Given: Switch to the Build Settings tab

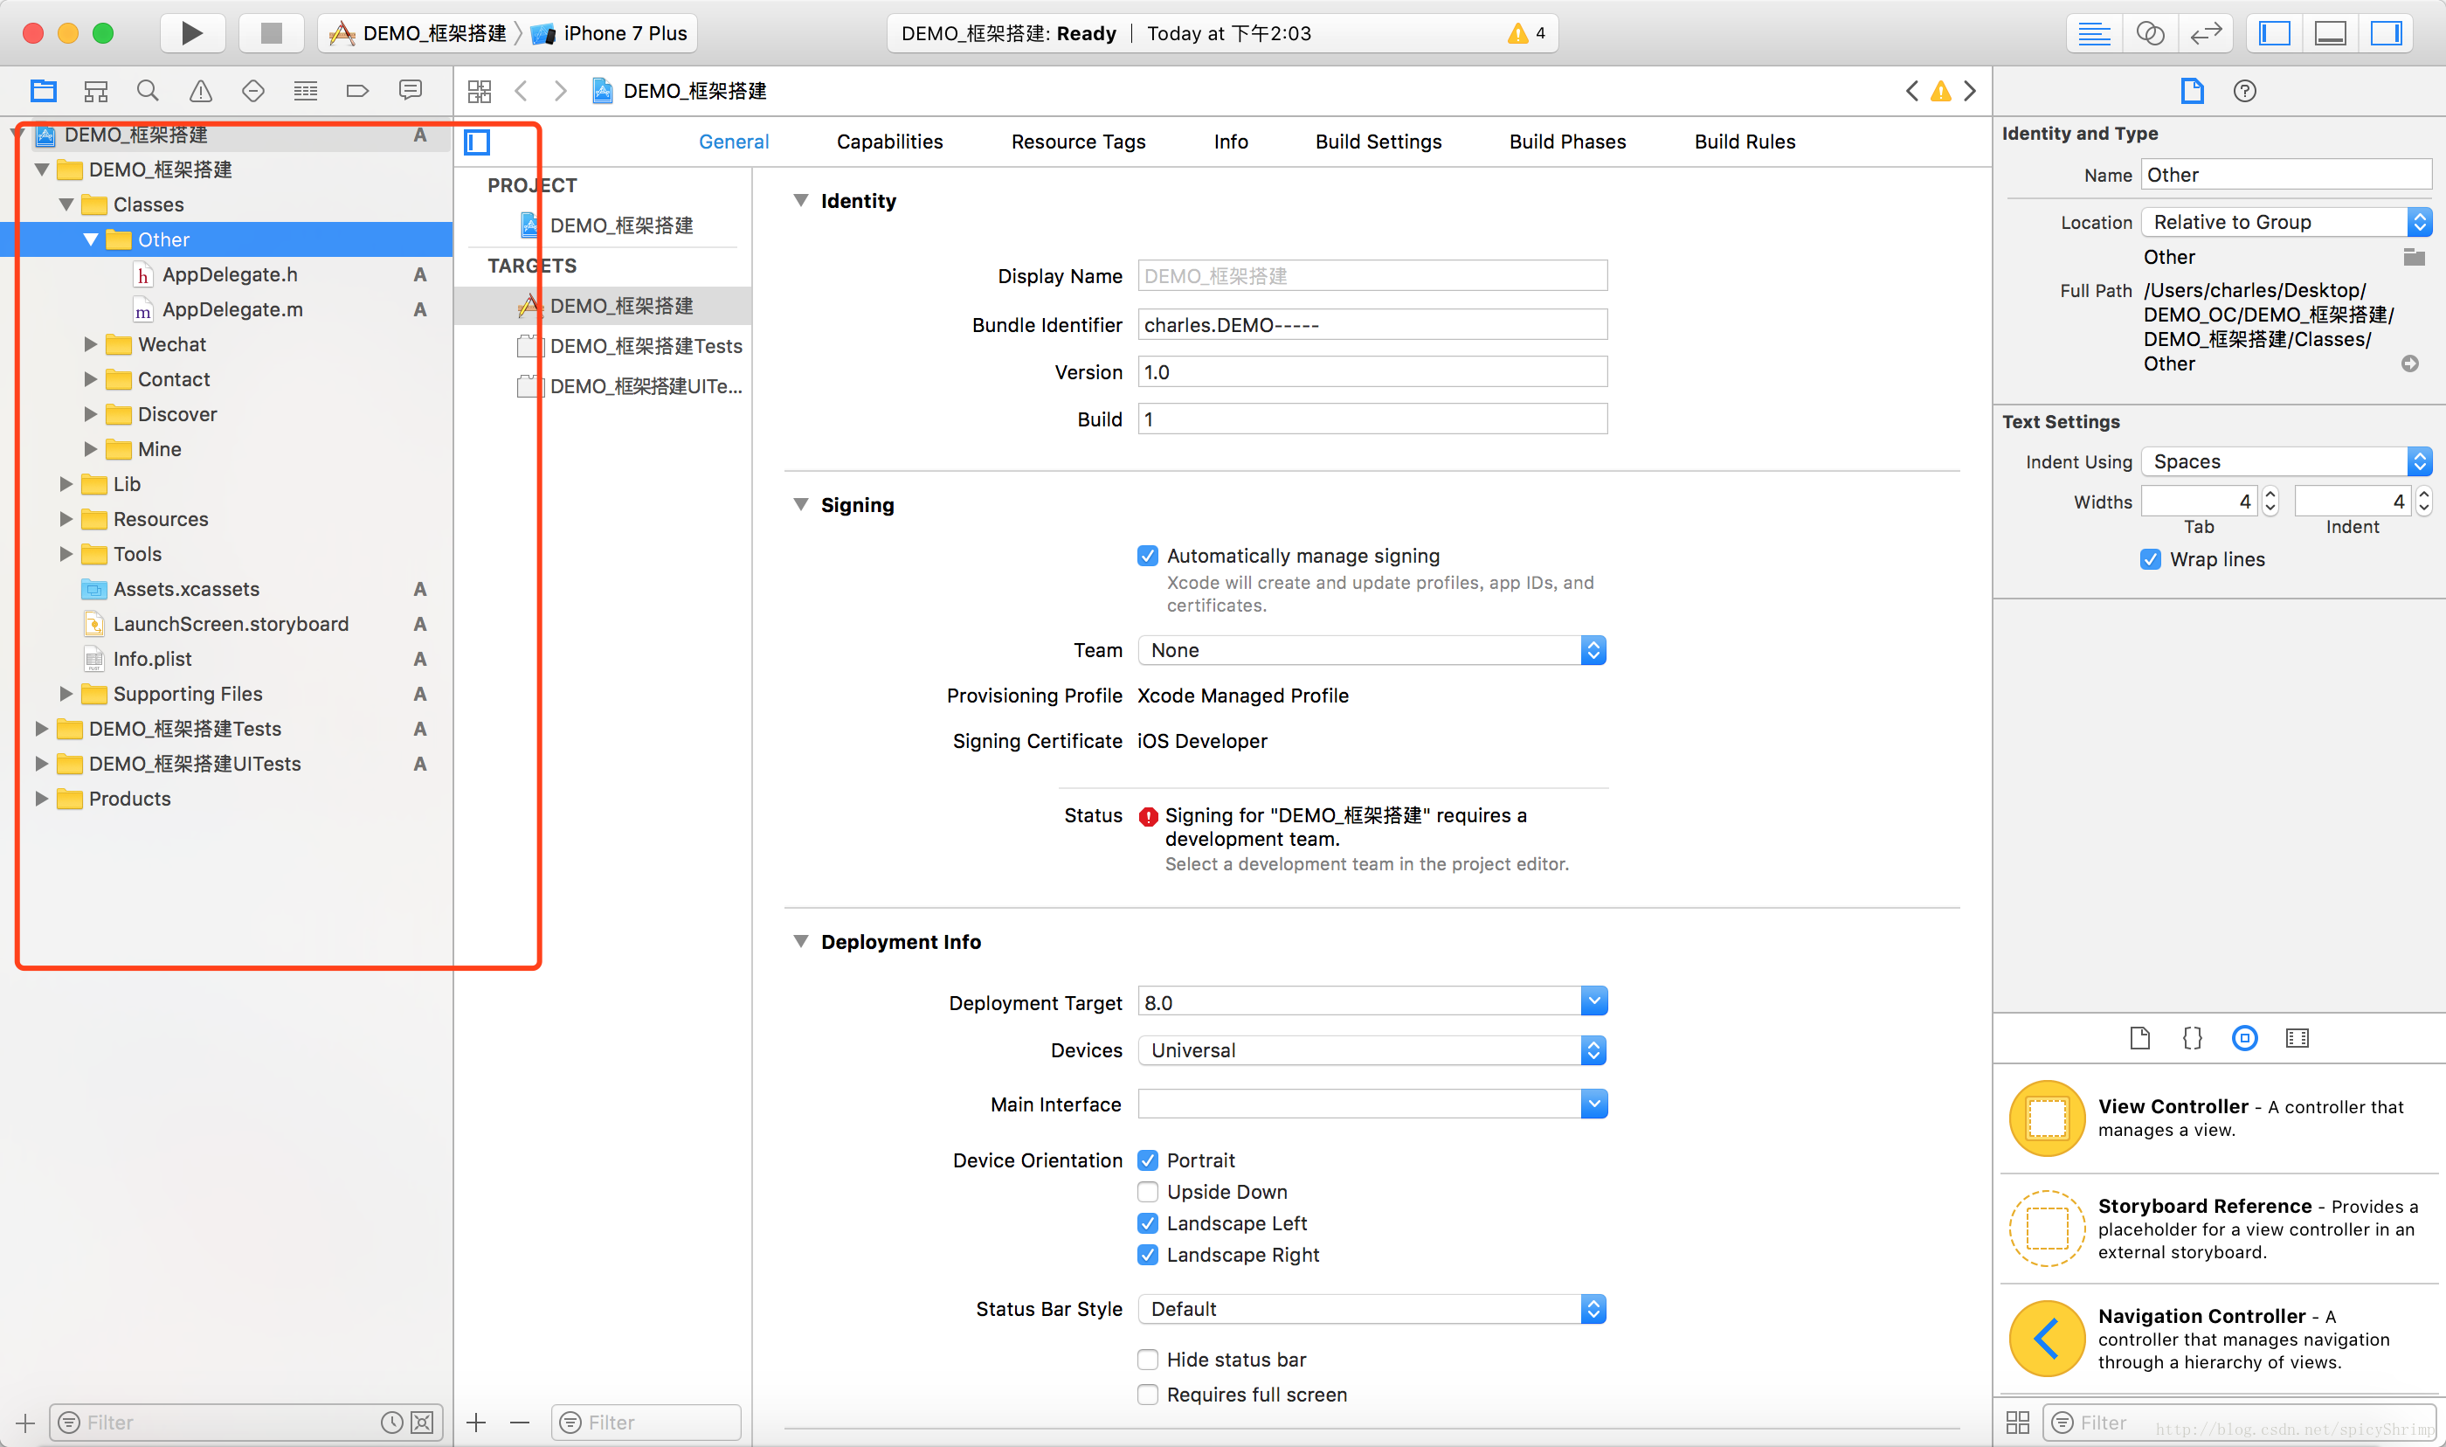Looking at the screenshot, I should coord(1378,142).
